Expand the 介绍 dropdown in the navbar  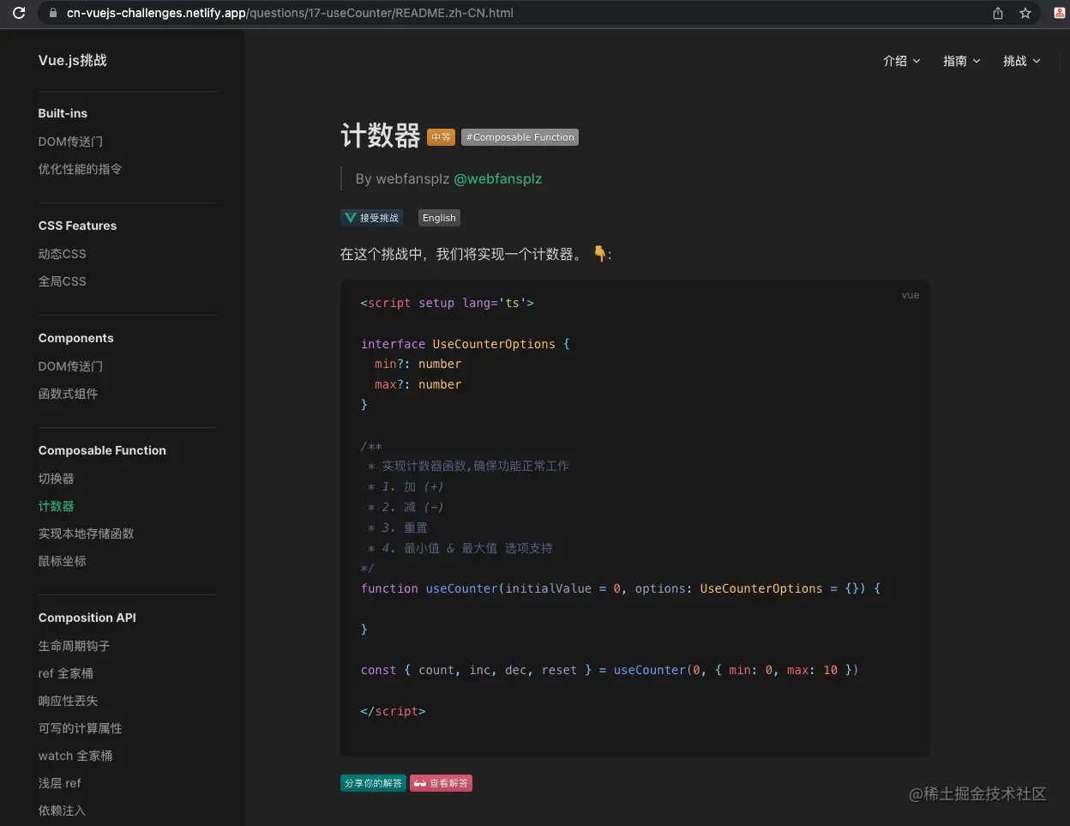click(x=902, y=61)
